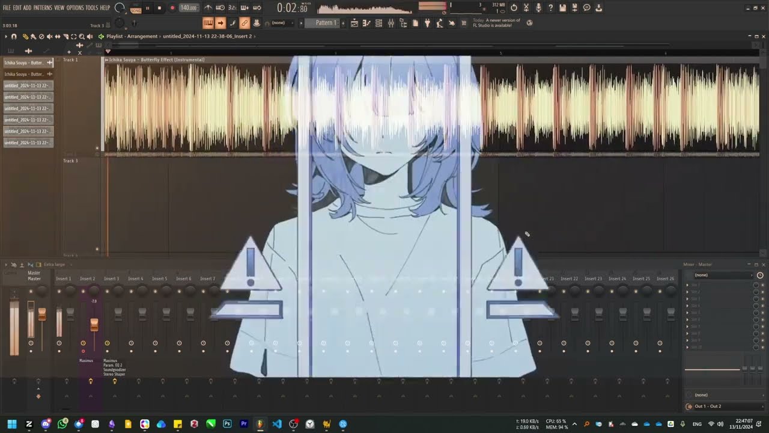Open the Channel Rack icon
769x433 pixels.
(x=378, y=22)
